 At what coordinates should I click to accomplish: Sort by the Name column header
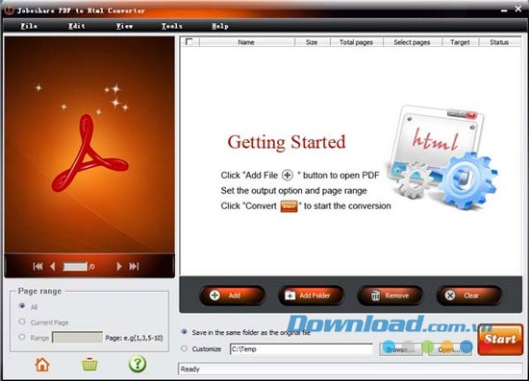point(247,42)
